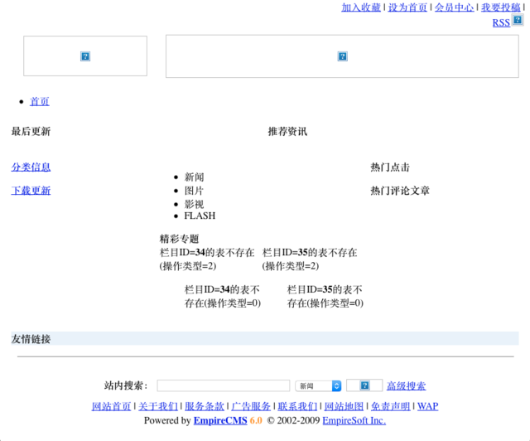Viewport: 530px width, 441px height.
Task: Click the search submit image button
Action: (364, 385)
